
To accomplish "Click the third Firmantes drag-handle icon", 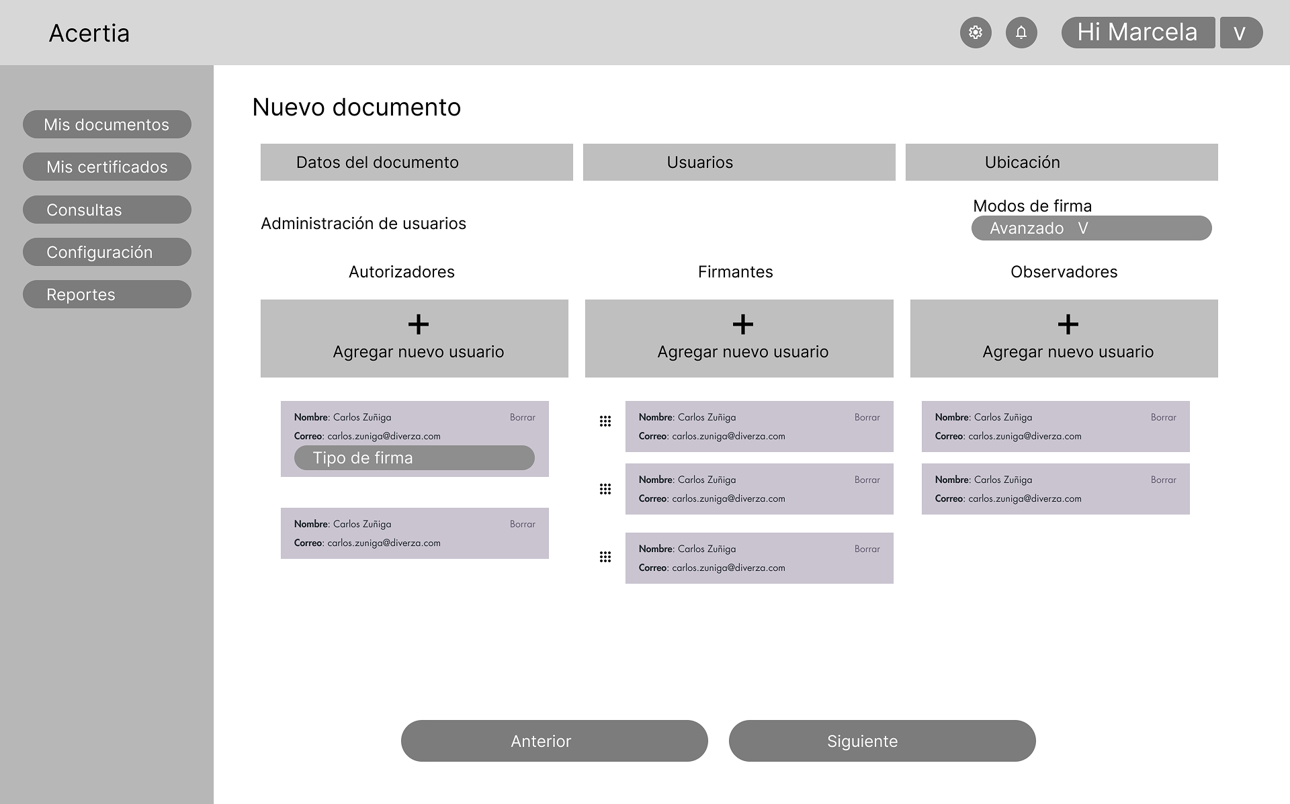I will [x=605, y=557].
